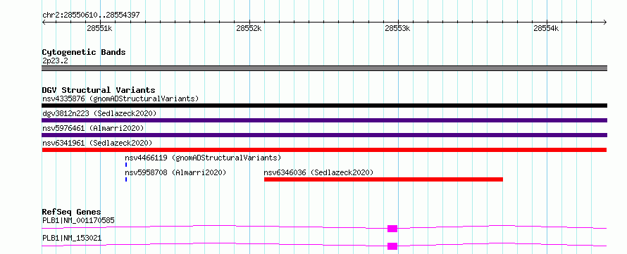The image size is (627, 254).
Task: Click the 28551k ruler position
Action: pyautogui.click(x=99, y=28)
